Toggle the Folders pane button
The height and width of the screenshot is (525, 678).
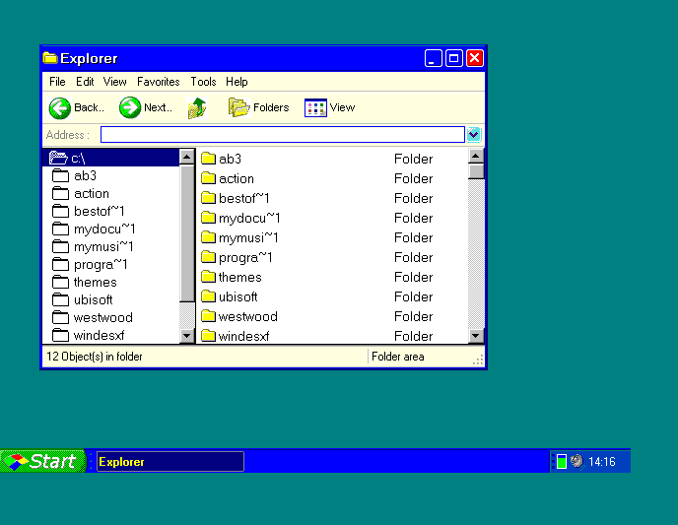[x=258, y=107]
